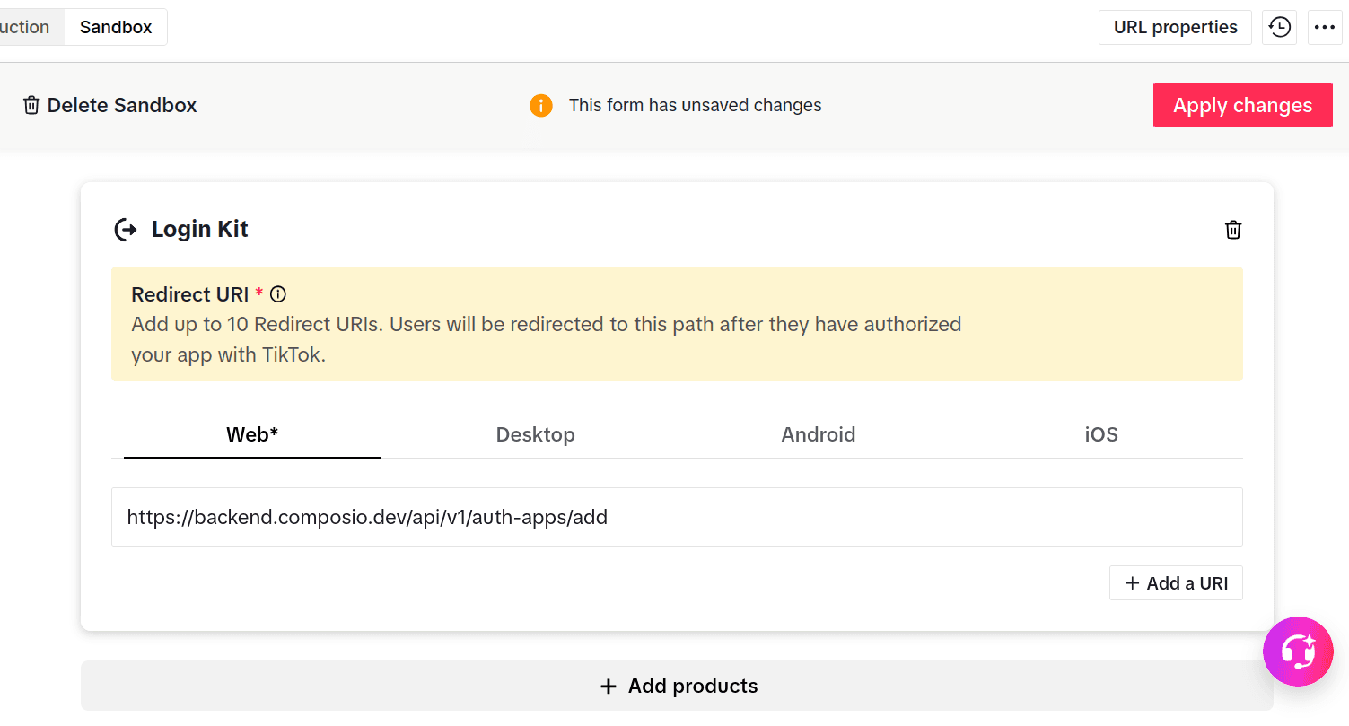The image size is (1349, 726).
Task: Click the plus icon in Add products
Action: tap(609, 687)
